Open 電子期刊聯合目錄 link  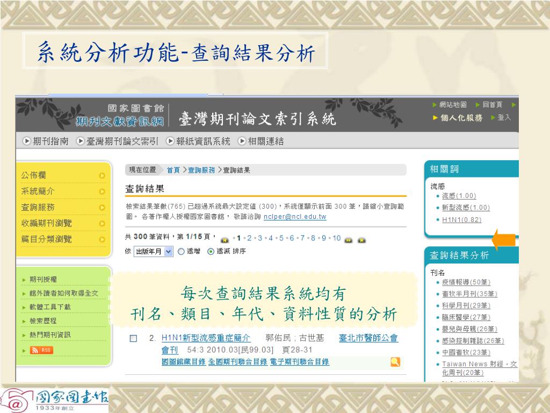click(x=300, y=362)
